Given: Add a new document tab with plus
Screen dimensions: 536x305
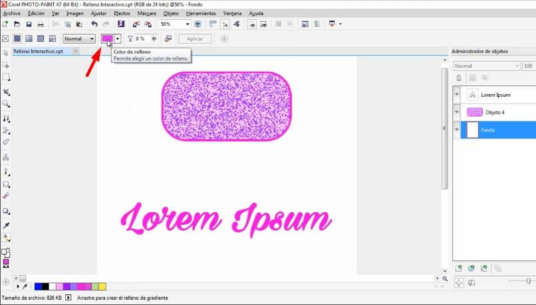Looking at the screenshot, I should coord(76,51).
